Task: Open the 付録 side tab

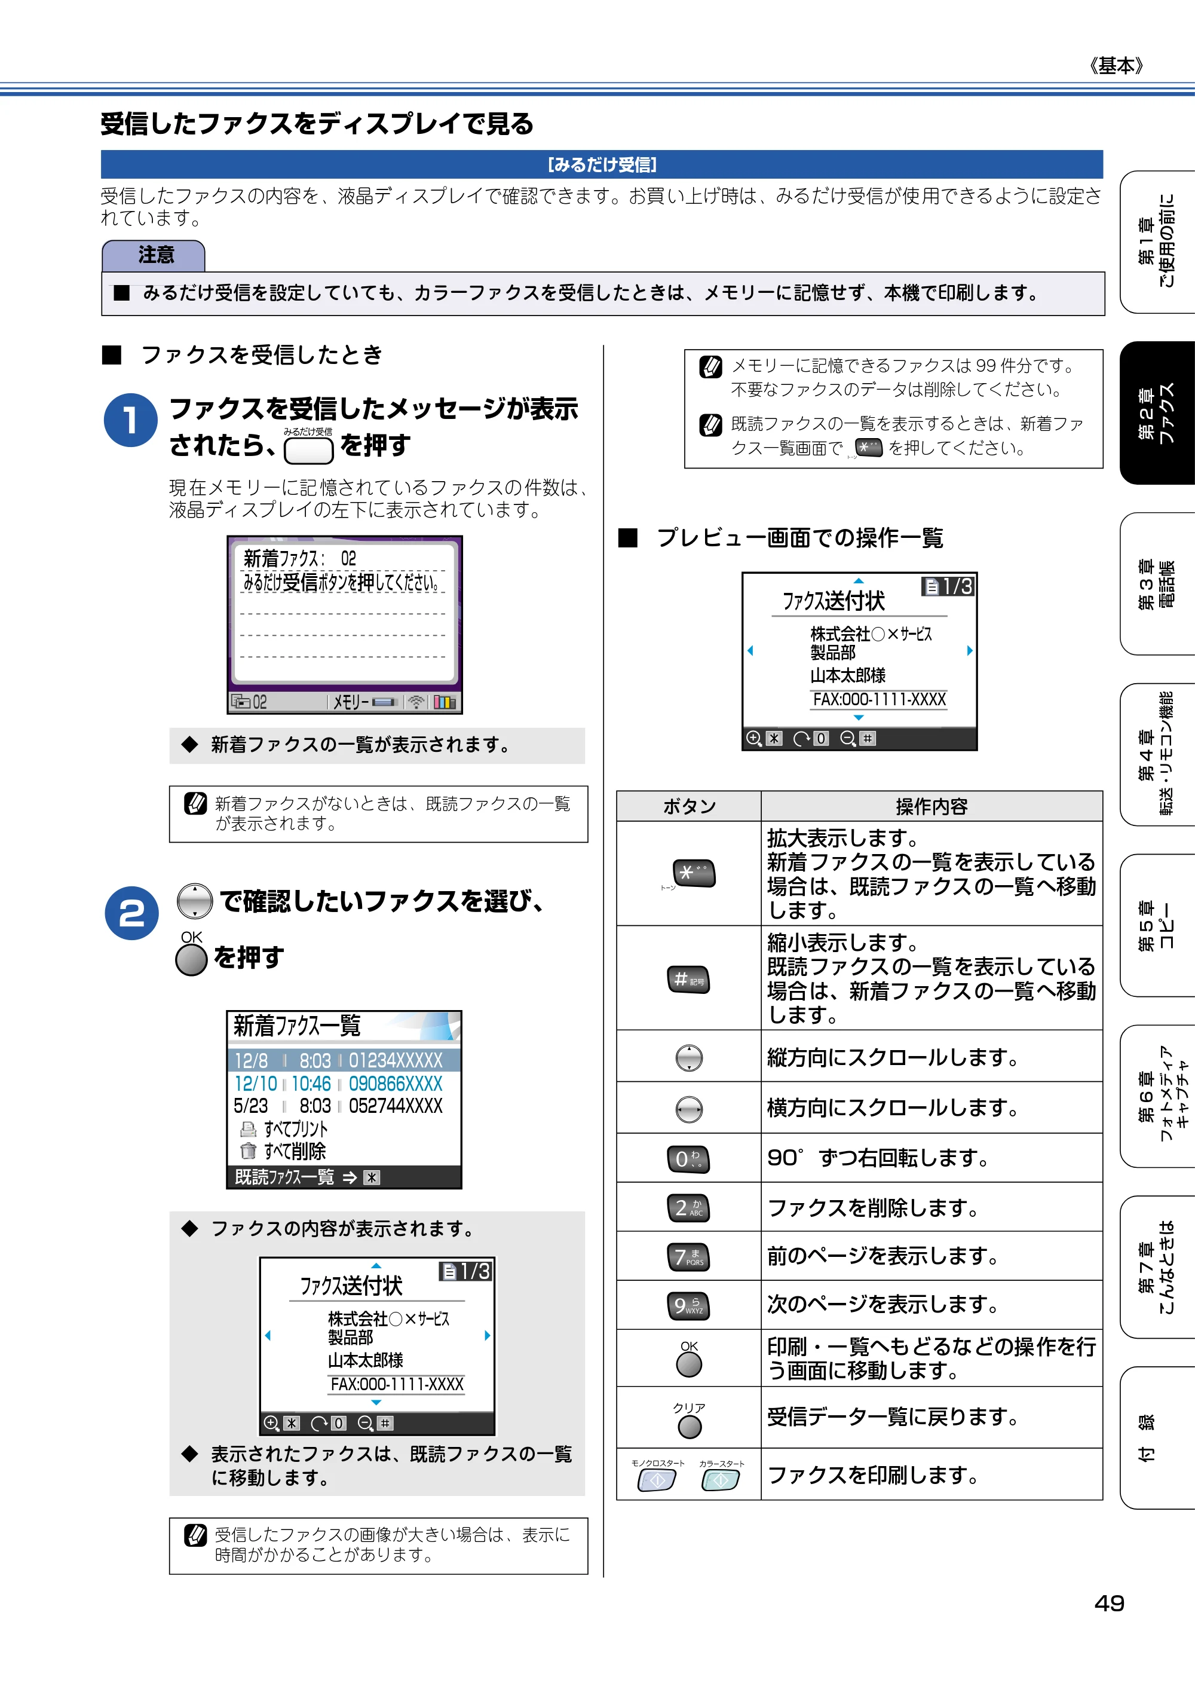Action: pos(1157,1439)
